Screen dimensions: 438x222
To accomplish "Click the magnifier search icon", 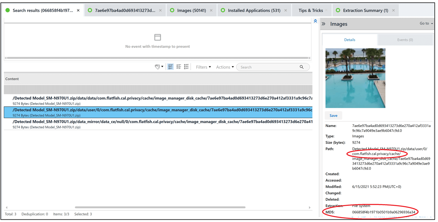I will pos(302,67).
